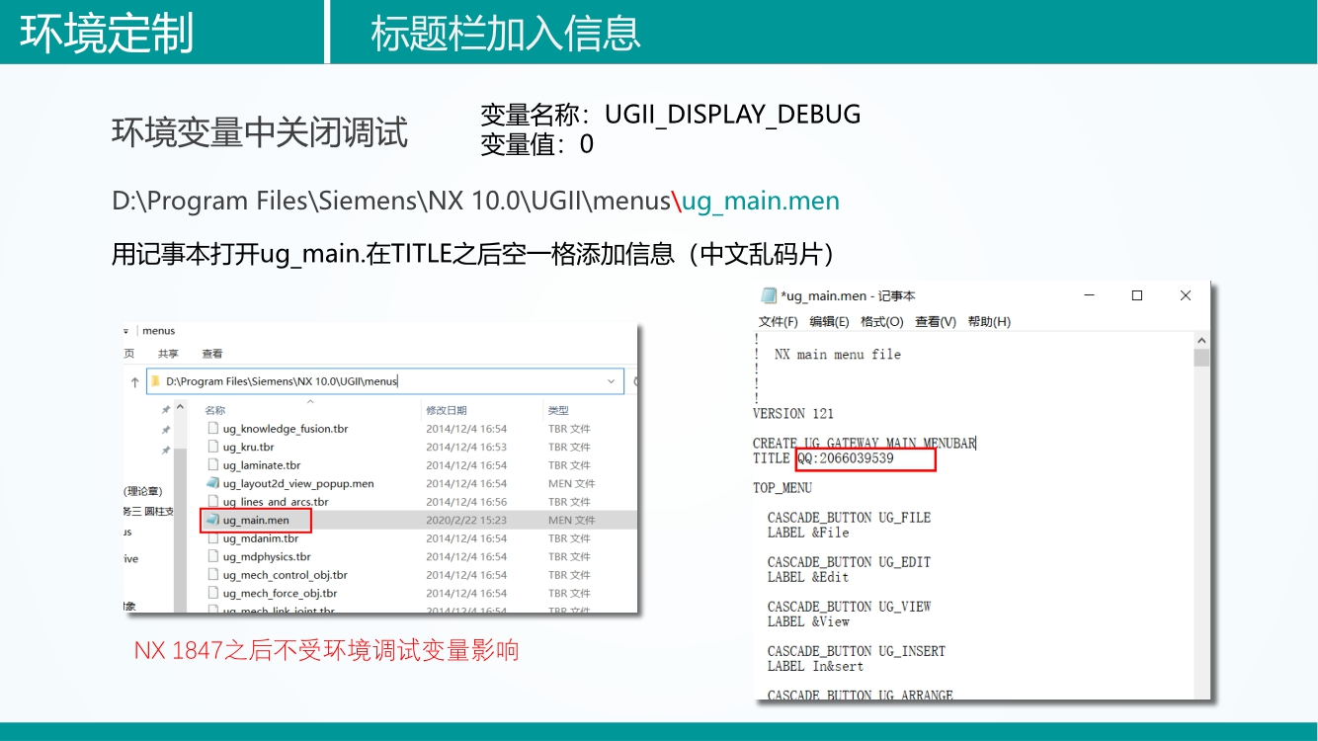Image resolution: width=1318 pixels, height=741 pixels.
Task: Open the 帮助(H) menu in Notepad
Action: [x=989, y=322]
